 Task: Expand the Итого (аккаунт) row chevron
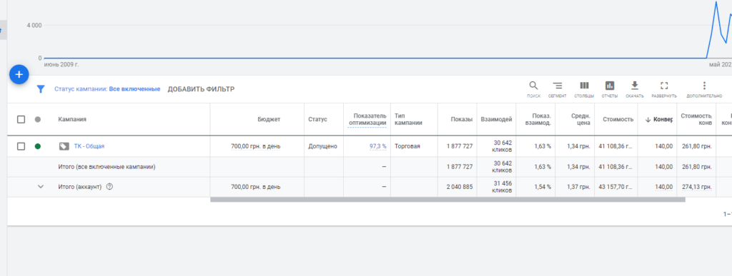pyautogui.click(x=41, y=187)
